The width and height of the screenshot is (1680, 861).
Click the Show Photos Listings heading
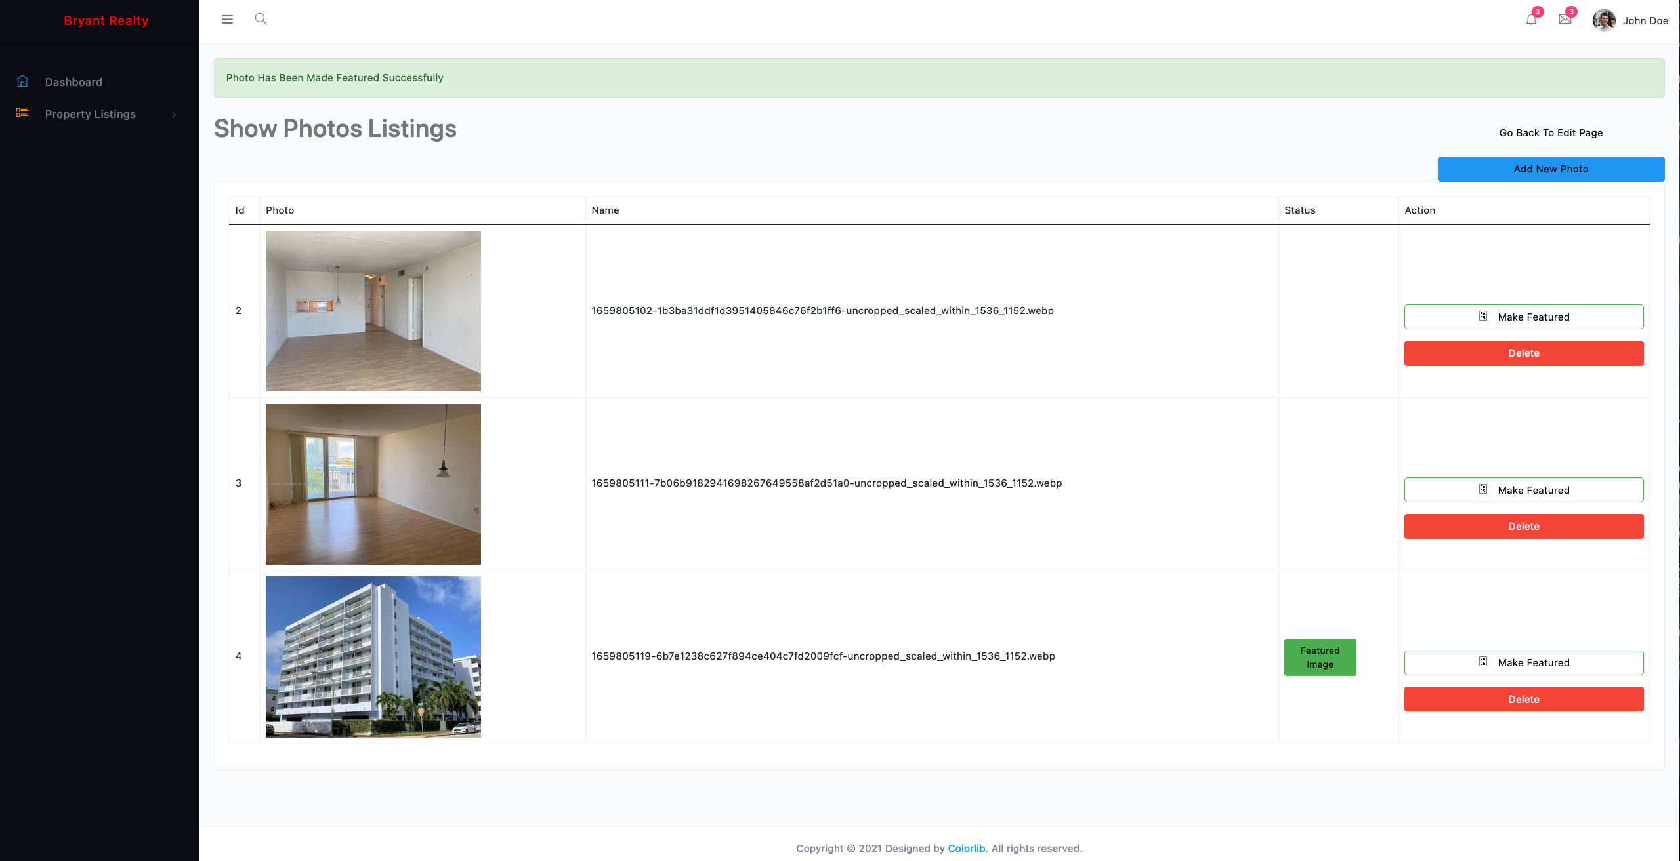pos(335,129)
